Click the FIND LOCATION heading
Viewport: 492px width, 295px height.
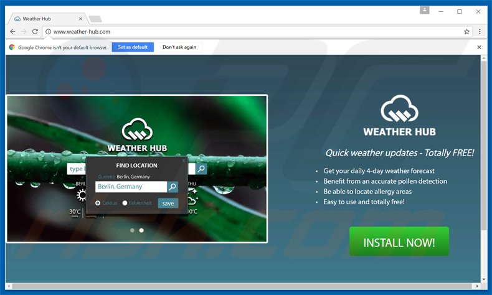(x=136, y=166)
